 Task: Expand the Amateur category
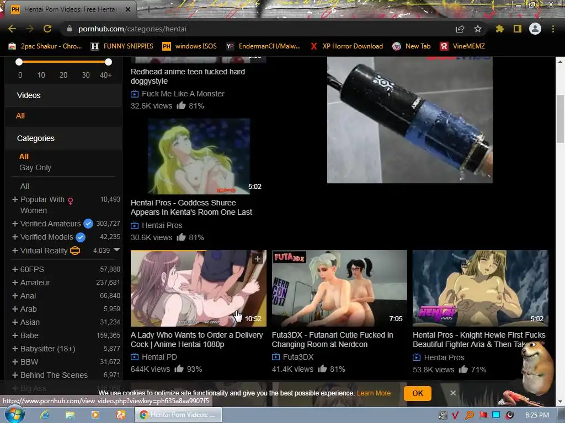click(15, 283)
